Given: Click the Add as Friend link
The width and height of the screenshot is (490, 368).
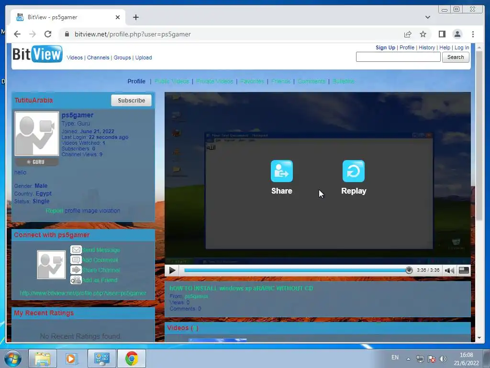Looking at the screenshot, I should coord(100,280).
